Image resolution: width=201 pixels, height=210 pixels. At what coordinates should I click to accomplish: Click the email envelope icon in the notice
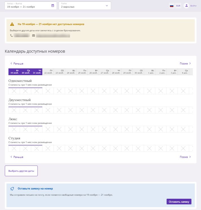[34, 35]
